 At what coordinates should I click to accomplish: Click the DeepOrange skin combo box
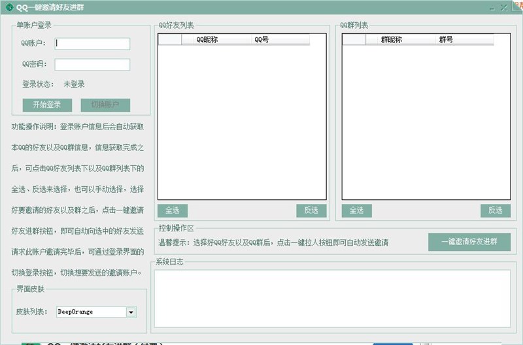[91, 312]
